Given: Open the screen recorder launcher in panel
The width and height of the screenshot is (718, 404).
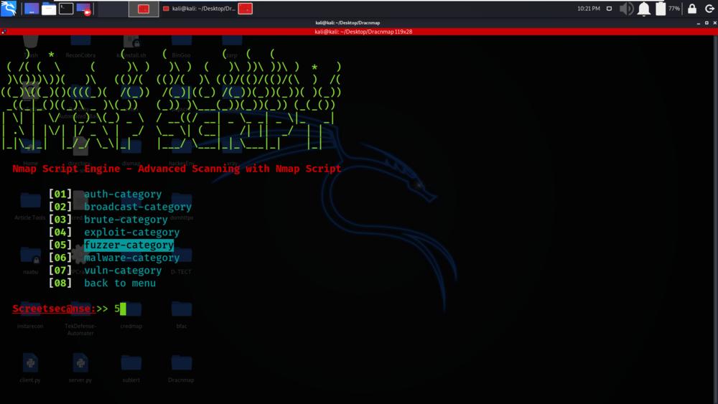Looking at the screenshot, I should (x=84, y=9).
